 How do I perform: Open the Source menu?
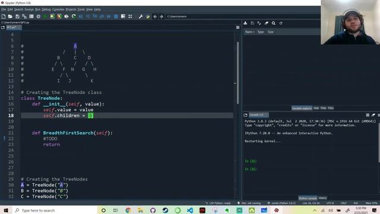[29, 10]
